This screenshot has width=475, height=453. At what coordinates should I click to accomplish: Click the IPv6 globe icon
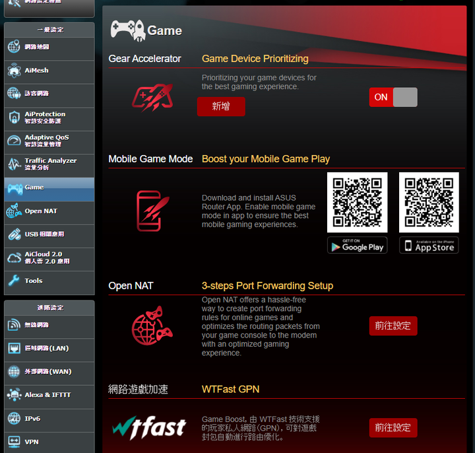(14, 419)
